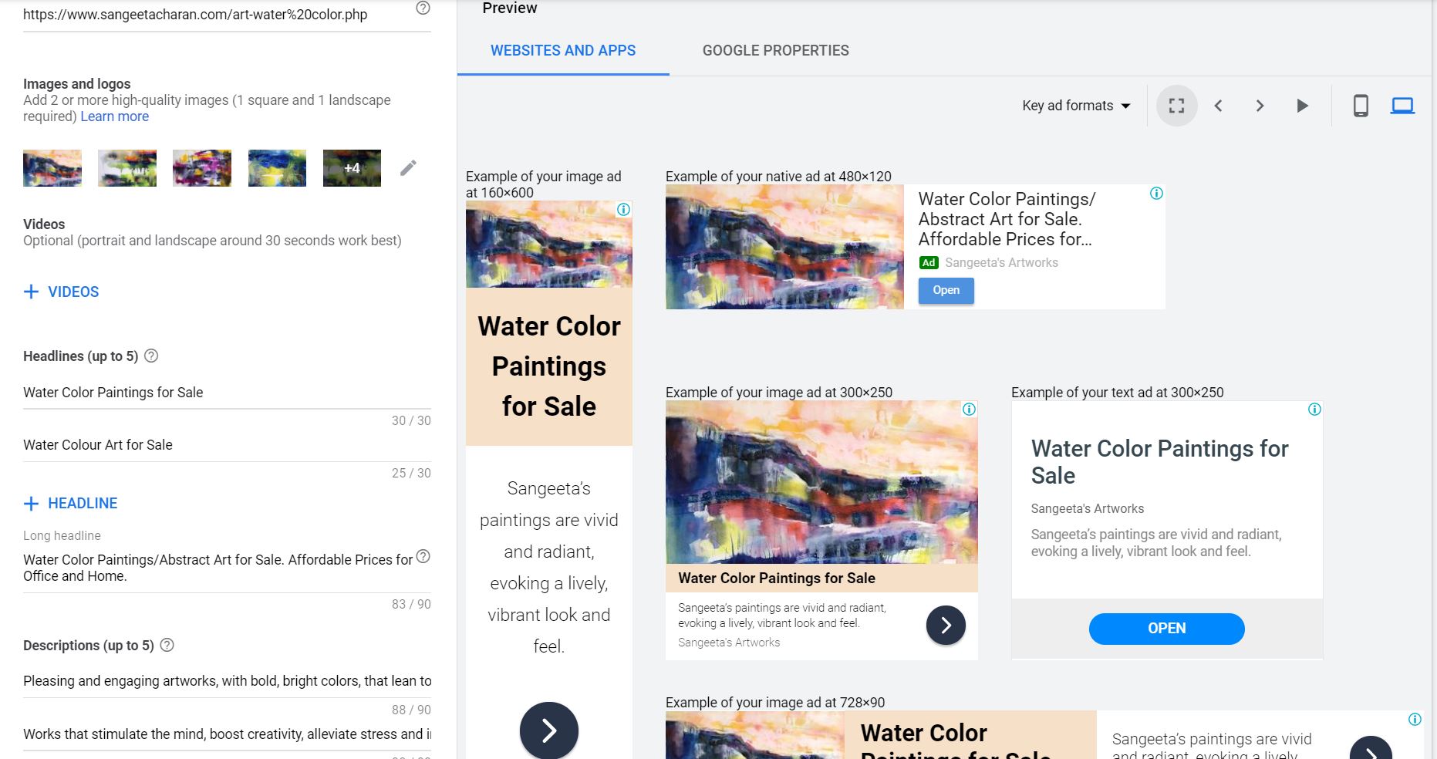Go to the previous ad format preview
The height and width of the screenshot is (759, 1437).
(1218, 105)
